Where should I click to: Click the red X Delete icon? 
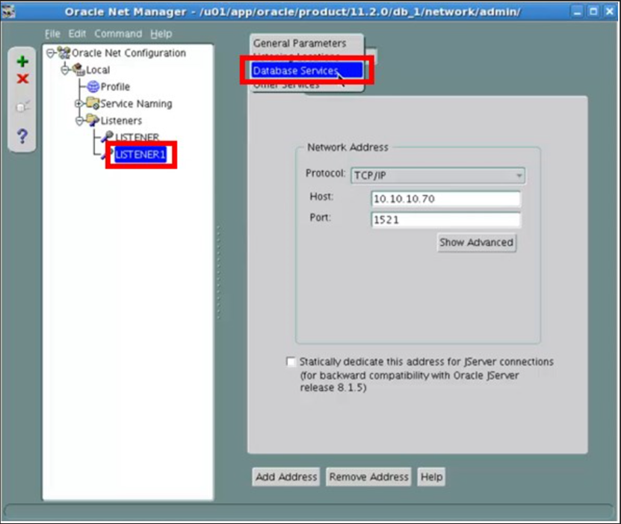click(22, 78)
